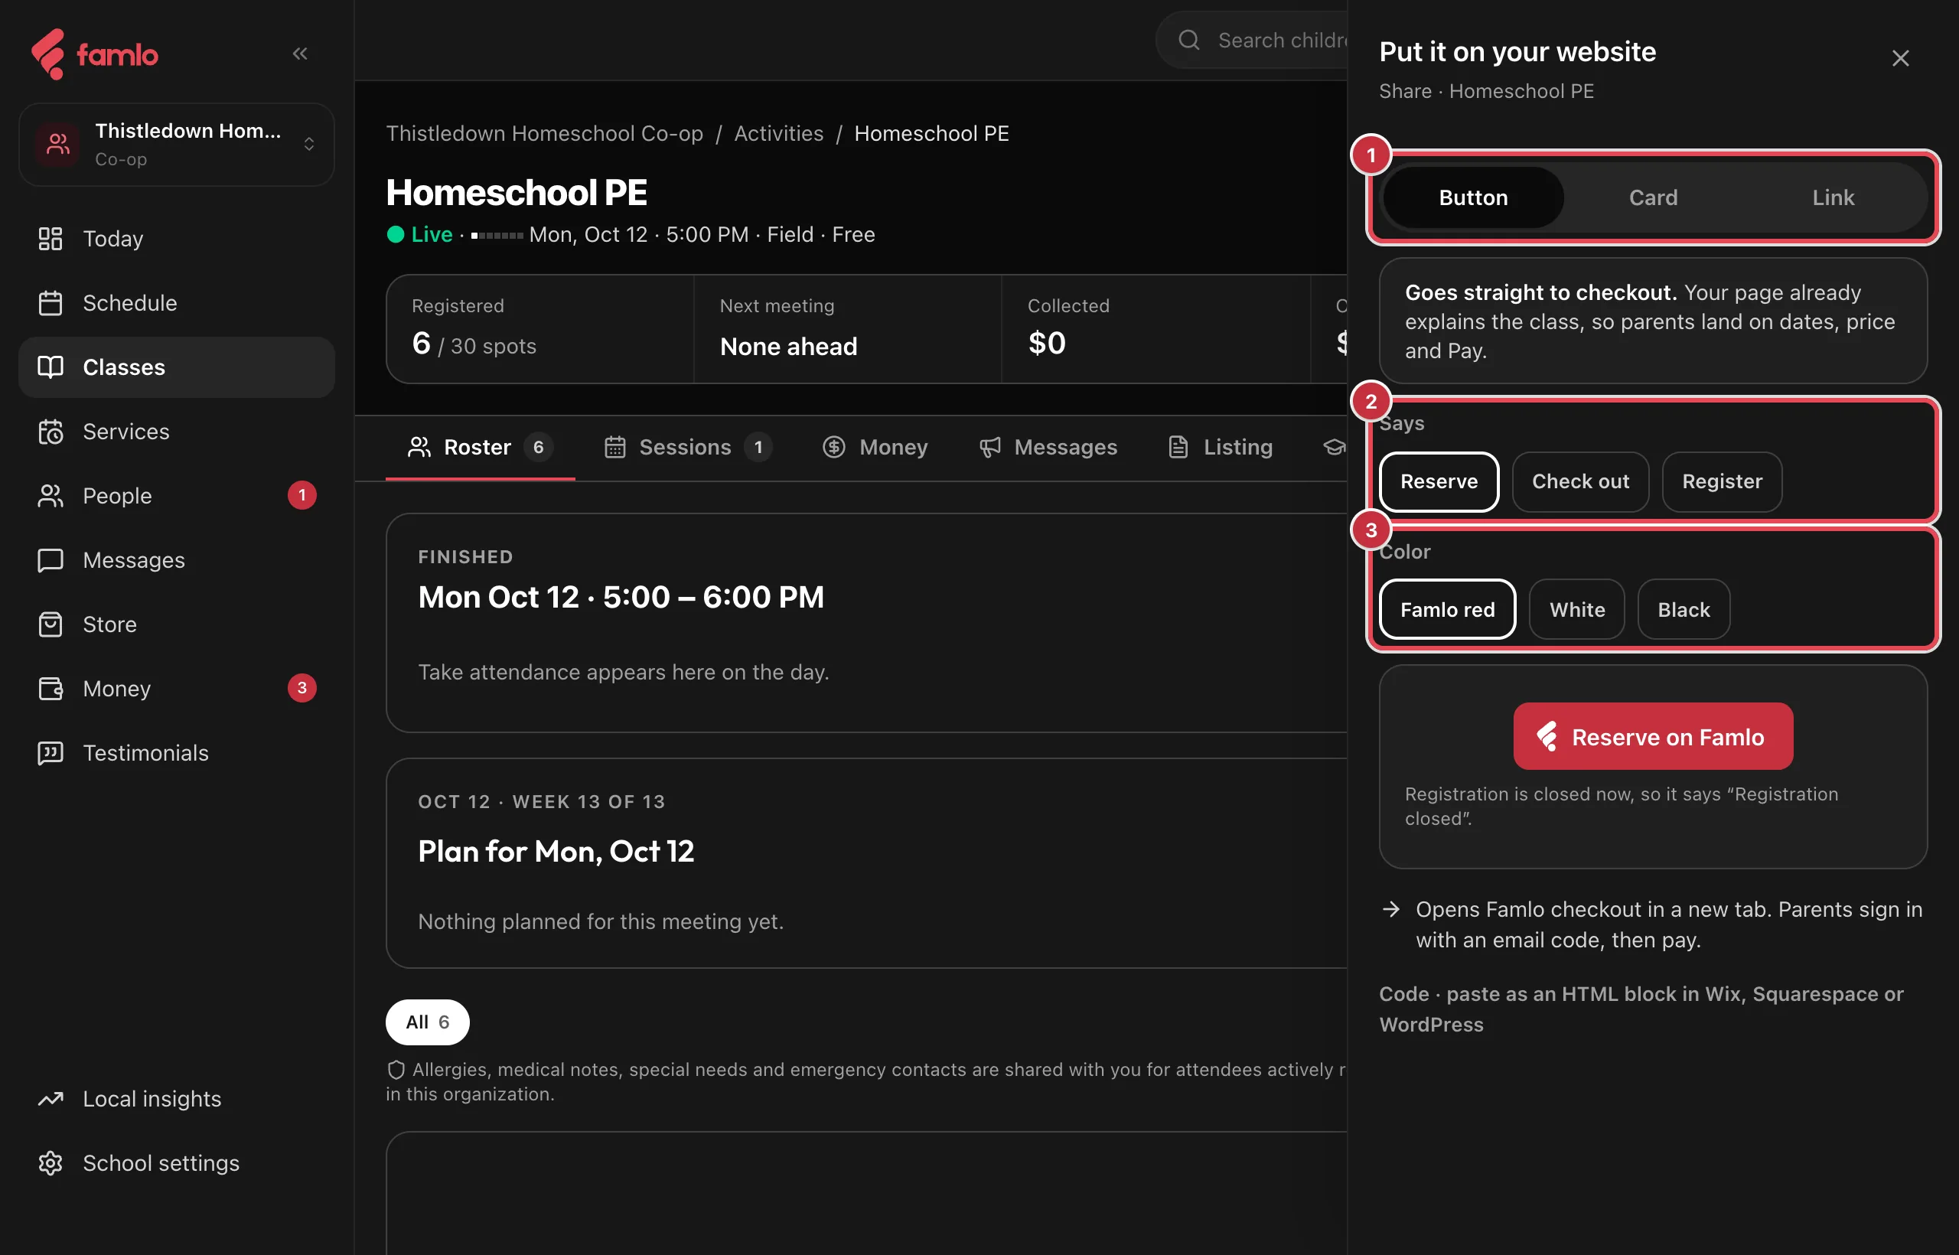Choose the Link embed type
This screenshot has width=1959, height=1255.
1833,197
